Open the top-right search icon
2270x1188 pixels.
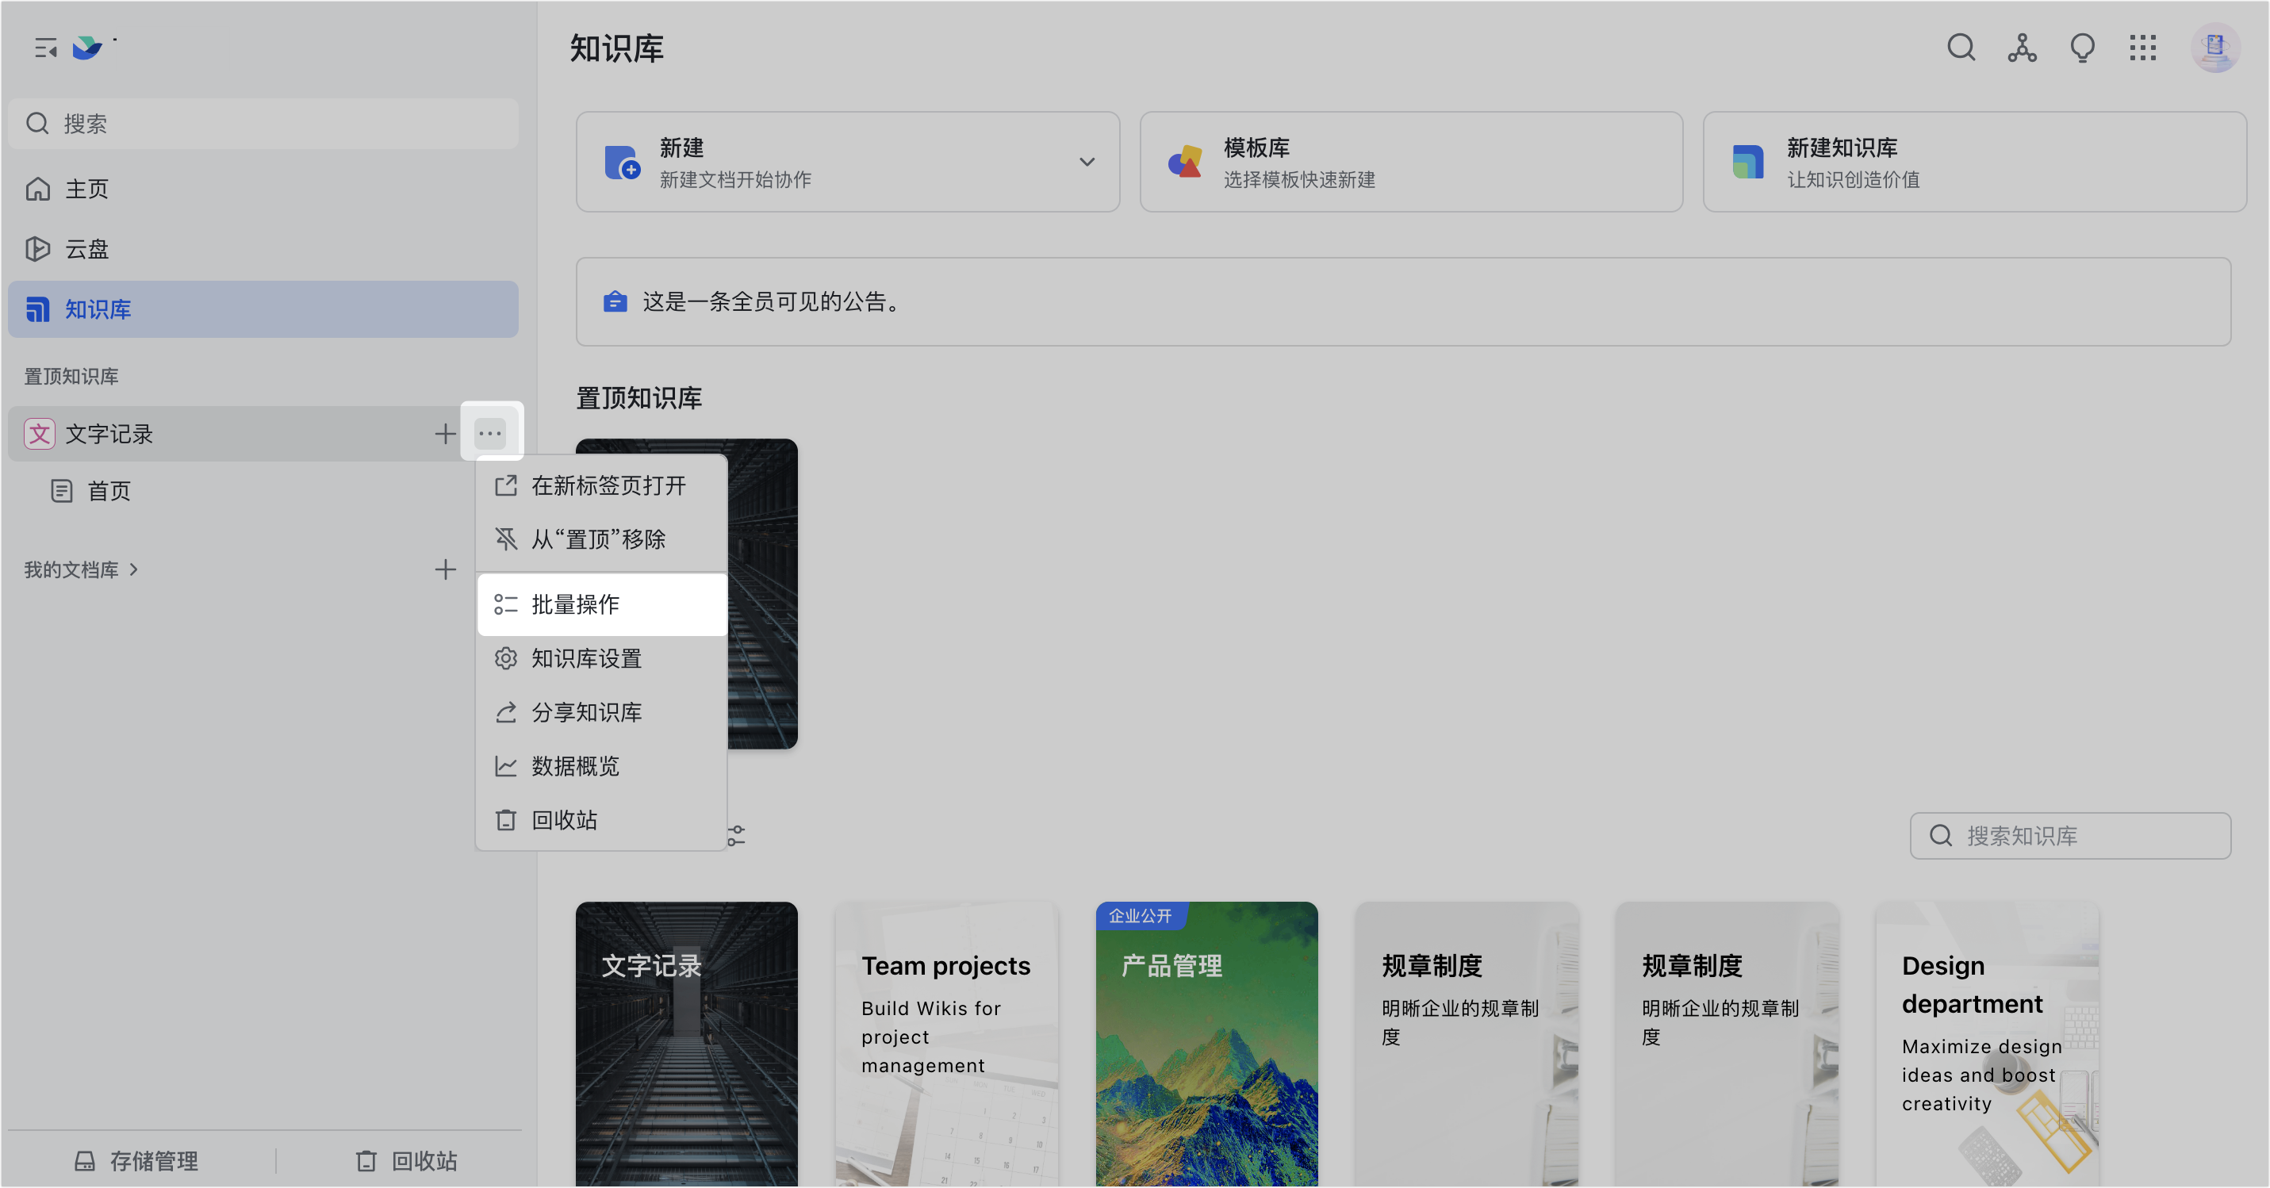[x=1961, y=48]
